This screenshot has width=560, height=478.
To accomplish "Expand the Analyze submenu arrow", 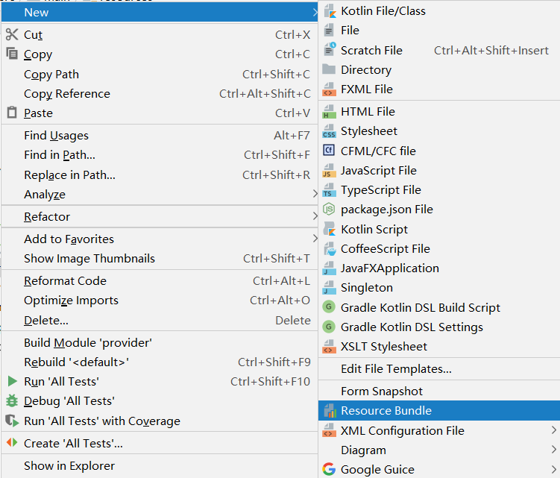I will pyautogui.click(x=315, y=194).
